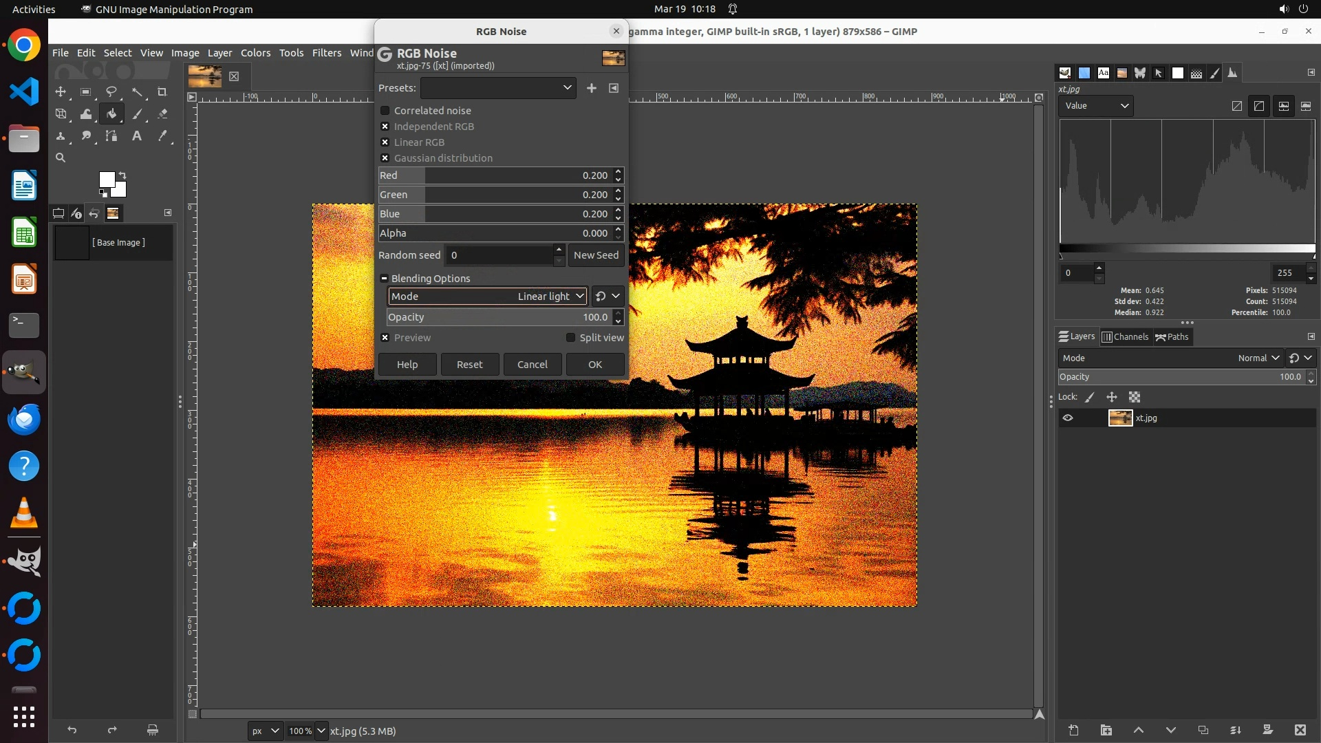The height and width of the screenshot is (743, 1321).
Task: Hide the xt.jpg layer visibility eye
Action: click(1068, 418)
